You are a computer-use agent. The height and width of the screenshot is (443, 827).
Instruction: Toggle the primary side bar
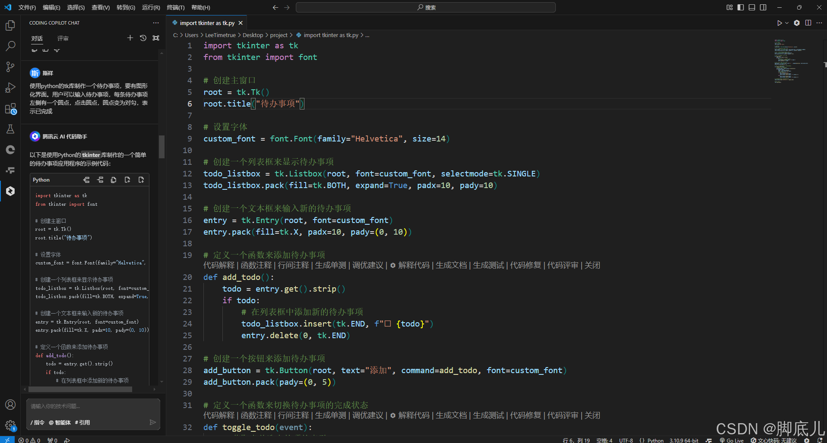coord(741,7)
